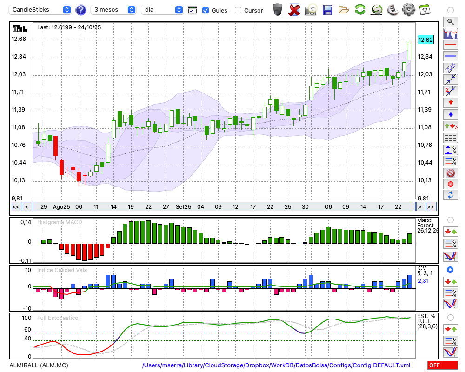Click the date timeline scroll bar

pos(224,207)
